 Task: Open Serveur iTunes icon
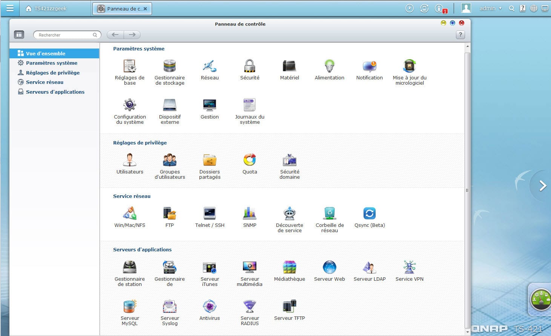click(210, 267)
